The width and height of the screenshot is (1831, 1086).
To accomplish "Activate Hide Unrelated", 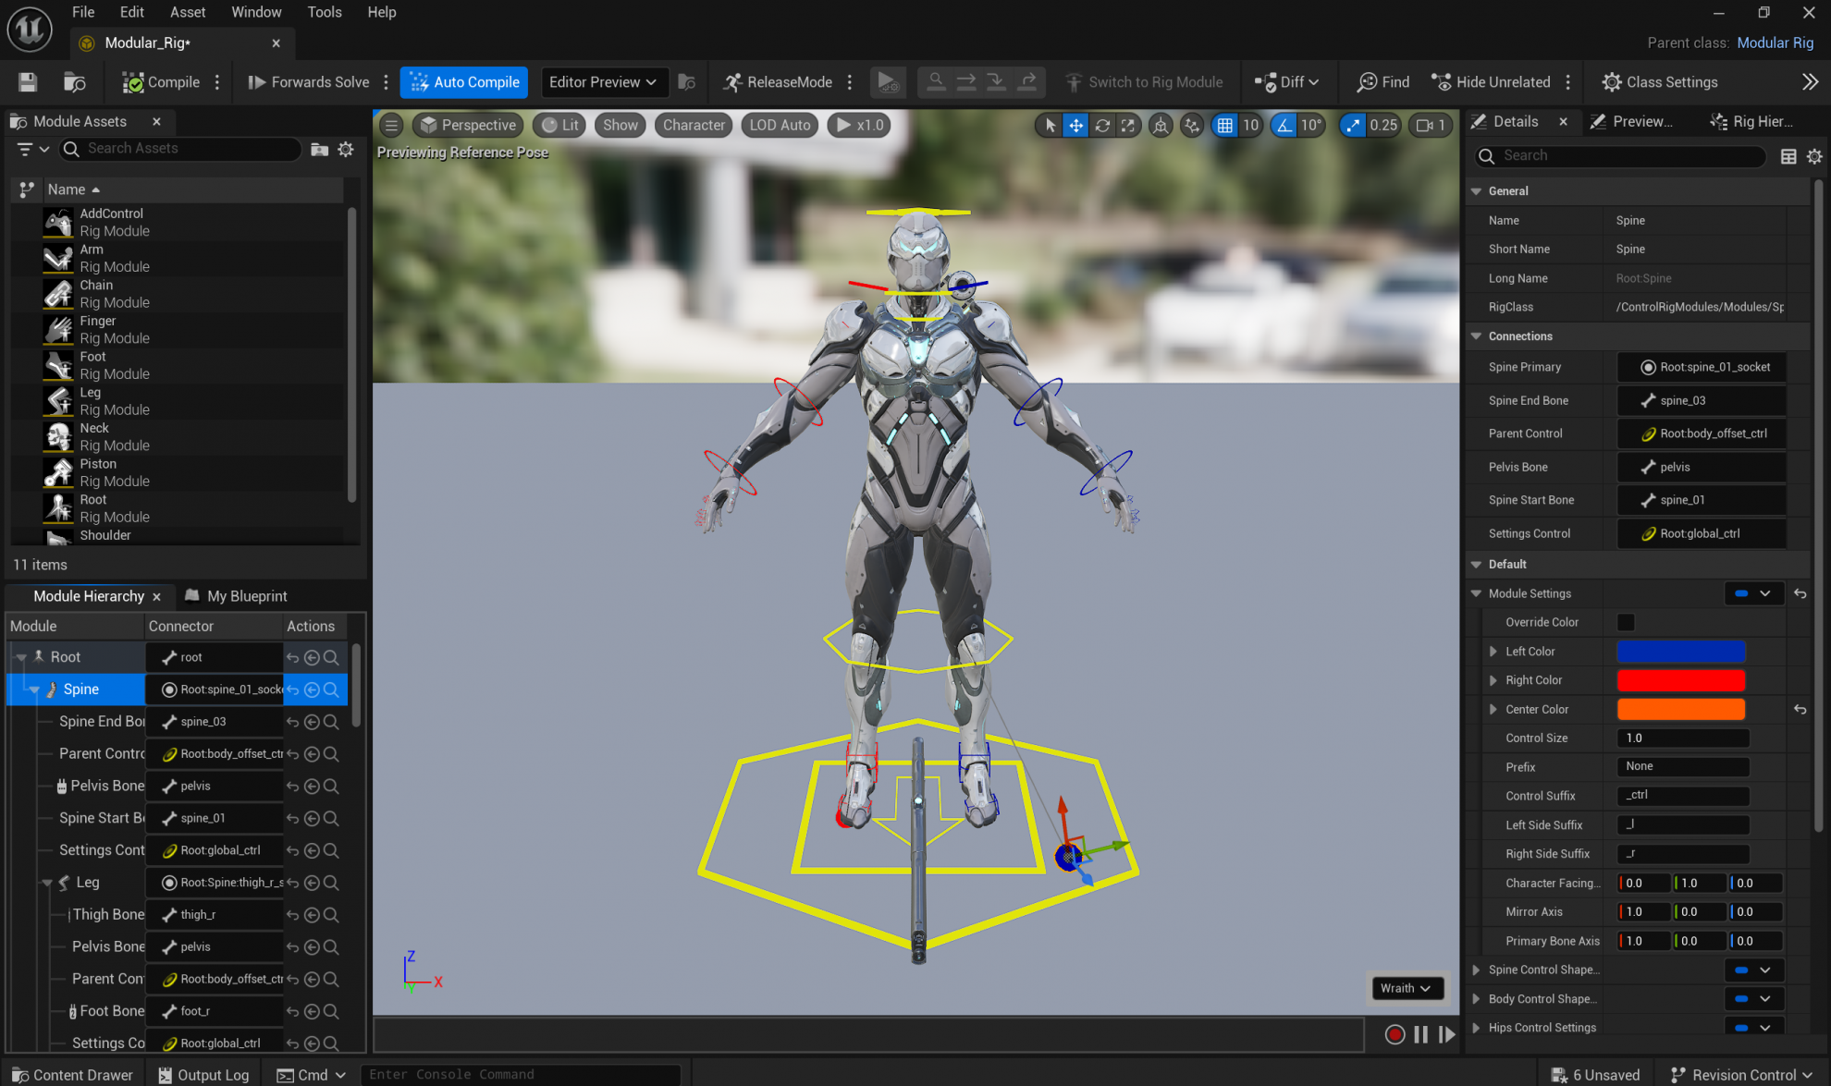I will point(1489,82).
